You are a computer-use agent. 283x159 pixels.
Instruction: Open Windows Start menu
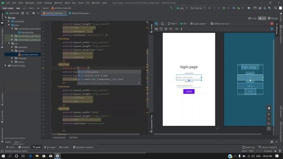[3, 156]
